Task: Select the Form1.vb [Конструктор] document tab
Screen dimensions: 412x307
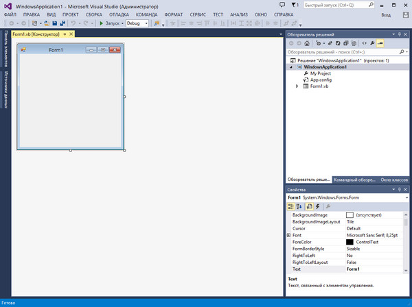Action: tap(36, 34)
